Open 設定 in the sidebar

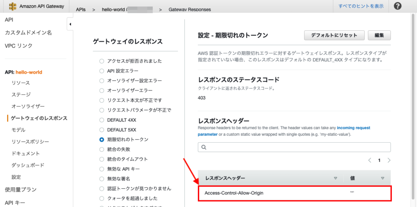tap(16, 177)
